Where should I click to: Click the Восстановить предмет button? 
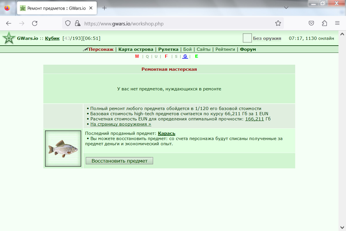coord(119,161)
